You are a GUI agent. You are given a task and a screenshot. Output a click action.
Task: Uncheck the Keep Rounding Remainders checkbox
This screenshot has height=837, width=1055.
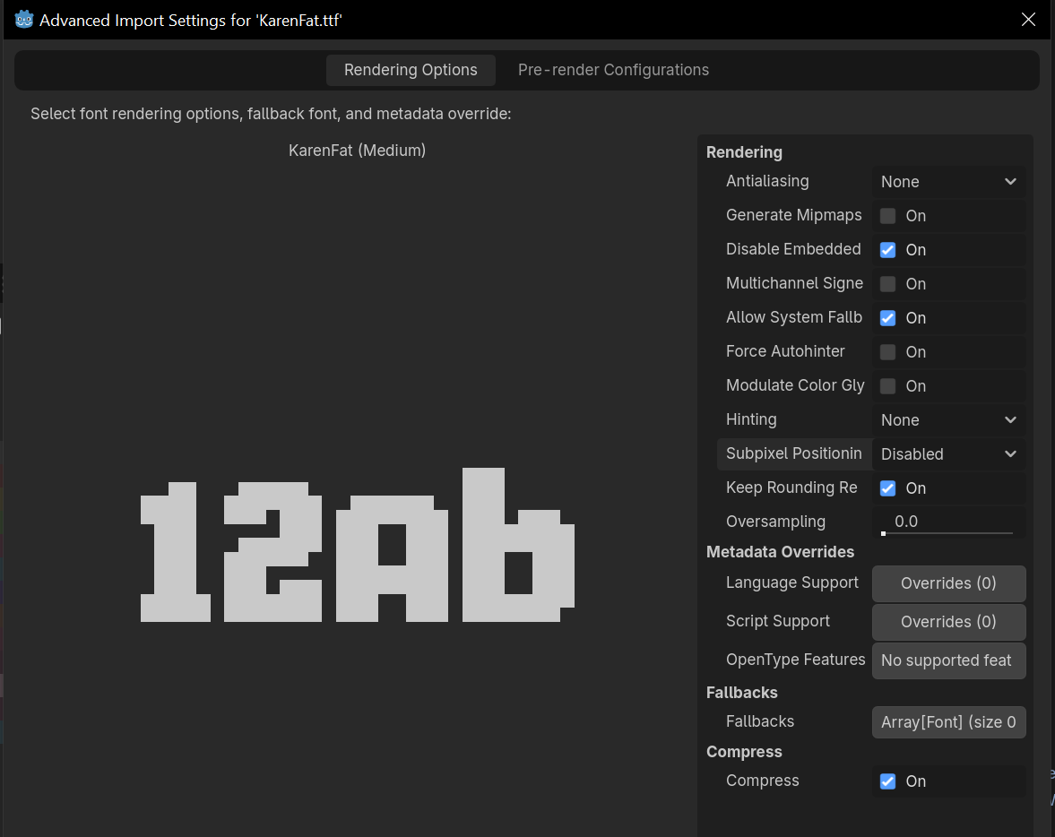click(x=887, y=488)
